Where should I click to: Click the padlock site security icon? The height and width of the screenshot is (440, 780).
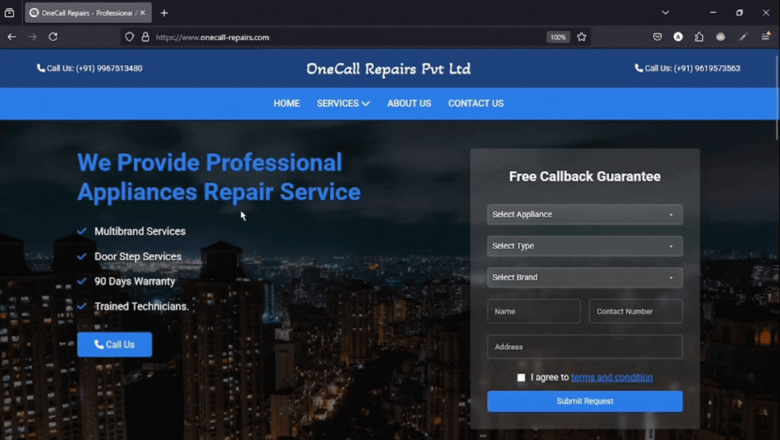tap(146, 37)
